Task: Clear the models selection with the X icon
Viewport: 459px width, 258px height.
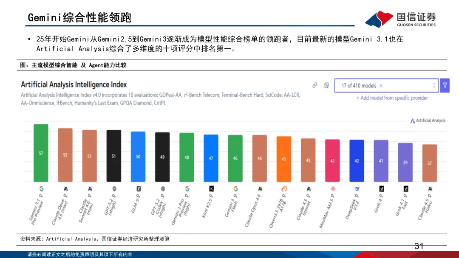Action: coord(381,86)
